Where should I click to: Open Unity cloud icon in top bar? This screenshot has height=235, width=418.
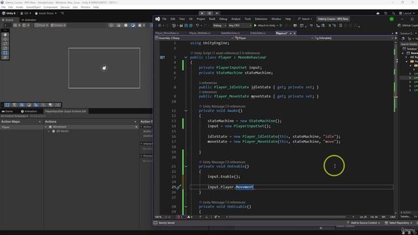(378, 13)
